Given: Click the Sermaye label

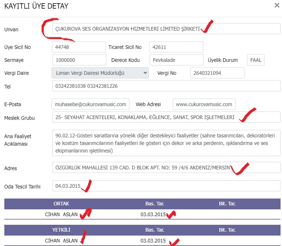Looking at the screenshot, I should [14, 60].
